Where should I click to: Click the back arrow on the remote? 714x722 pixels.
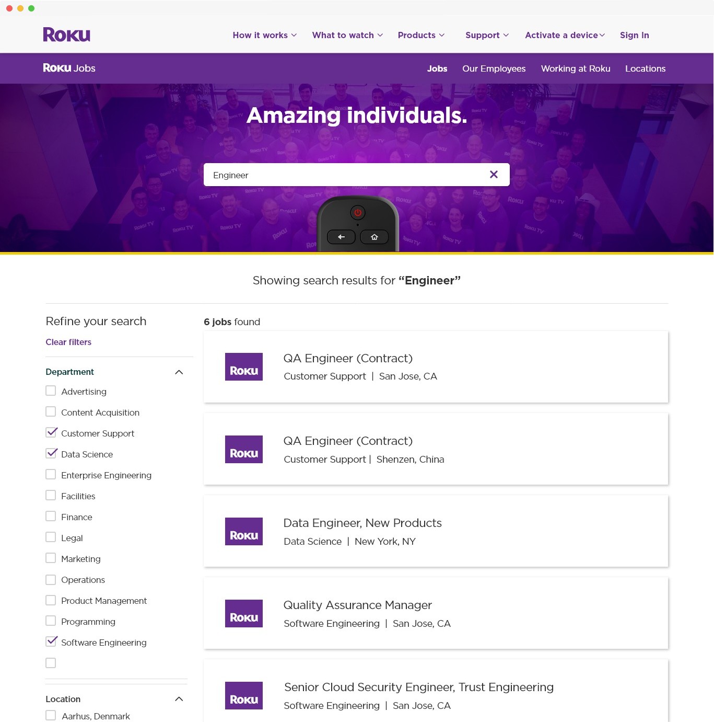(341, 237)
